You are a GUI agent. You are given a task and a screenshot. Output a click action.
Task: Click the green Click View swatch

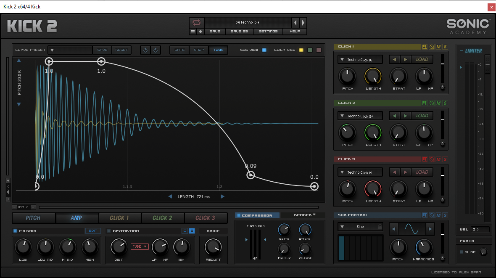point(310,50)
